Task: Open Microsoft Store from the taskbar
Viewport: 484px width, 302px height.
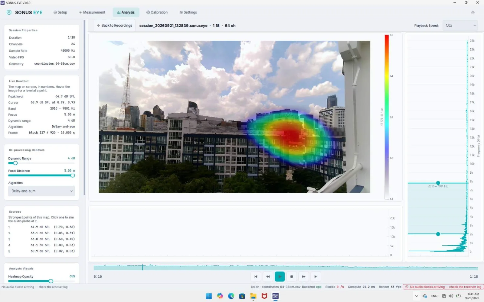Action: (x=242, y=296)
